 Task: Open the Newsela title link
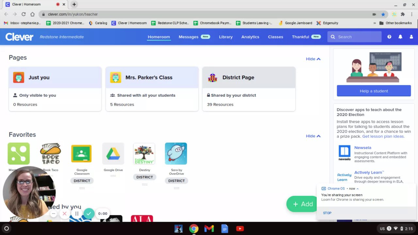coord(362,148)
